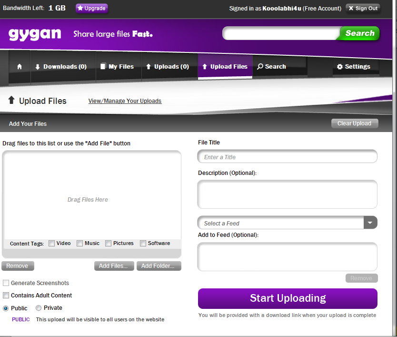397x337 pixels.
Task: Click the gygan logo
Action: point(35,34)
